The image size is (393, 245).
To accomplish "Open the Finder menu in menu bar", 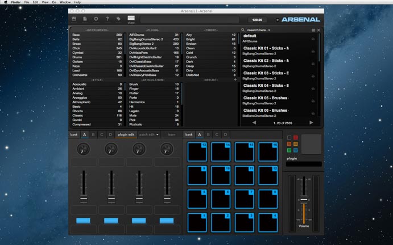I will [16, 2].
